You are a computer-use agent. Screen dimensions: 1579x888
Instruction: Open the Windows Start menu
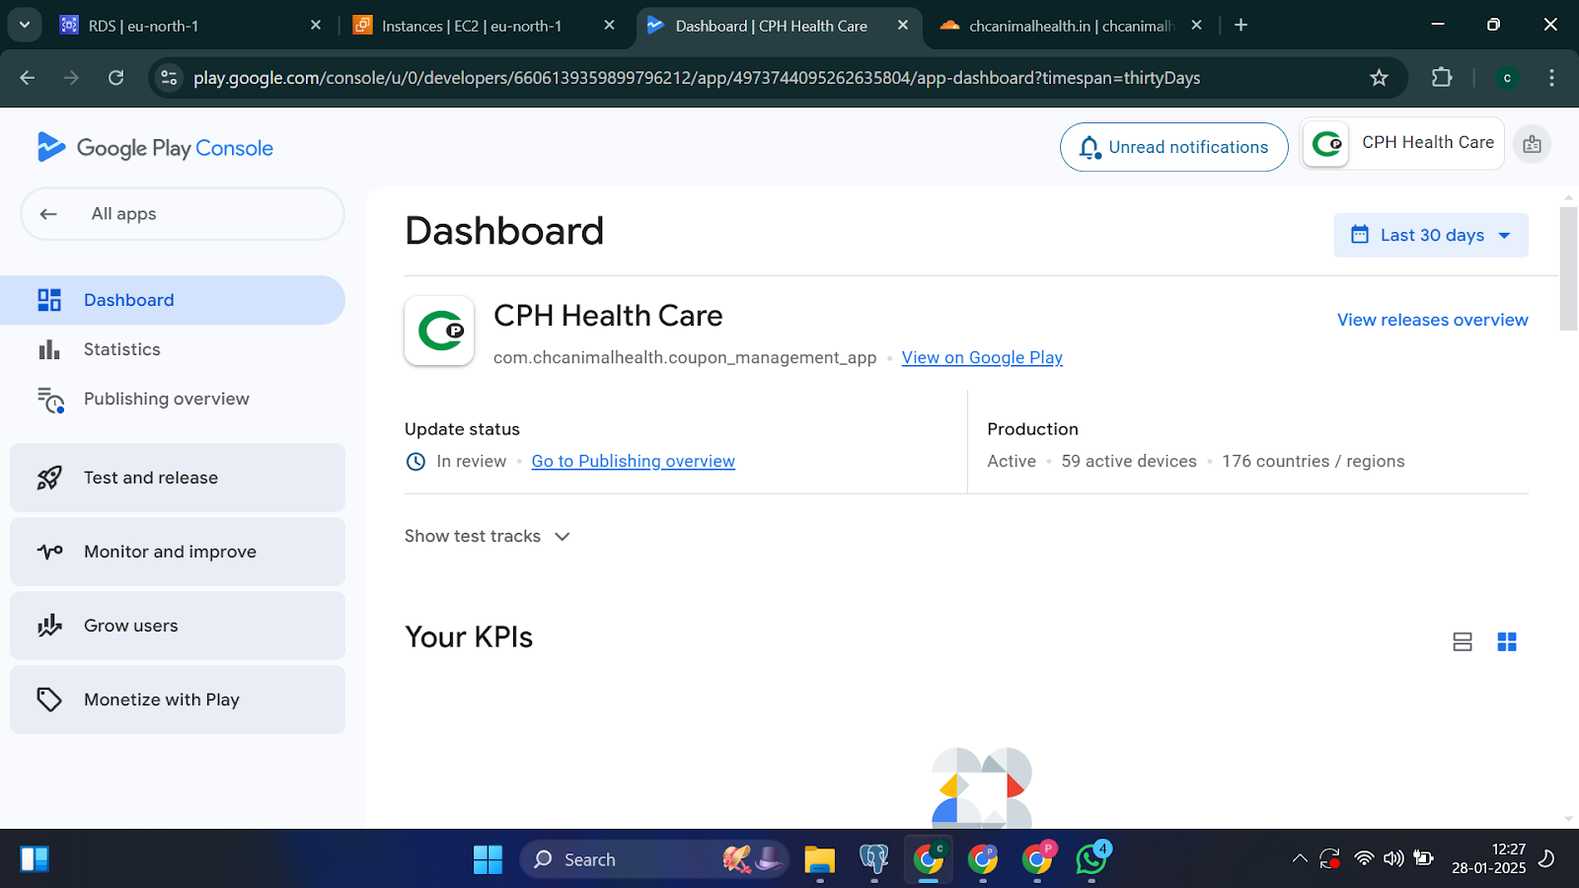point(488,859)
